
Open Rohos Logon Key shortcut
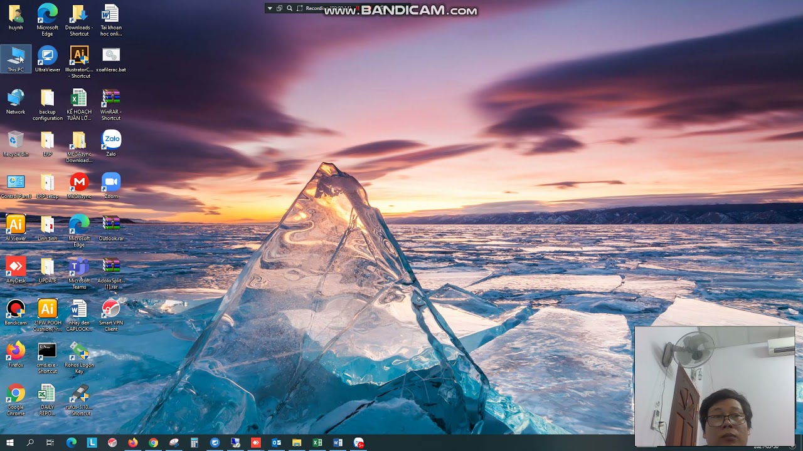point(79,358)
